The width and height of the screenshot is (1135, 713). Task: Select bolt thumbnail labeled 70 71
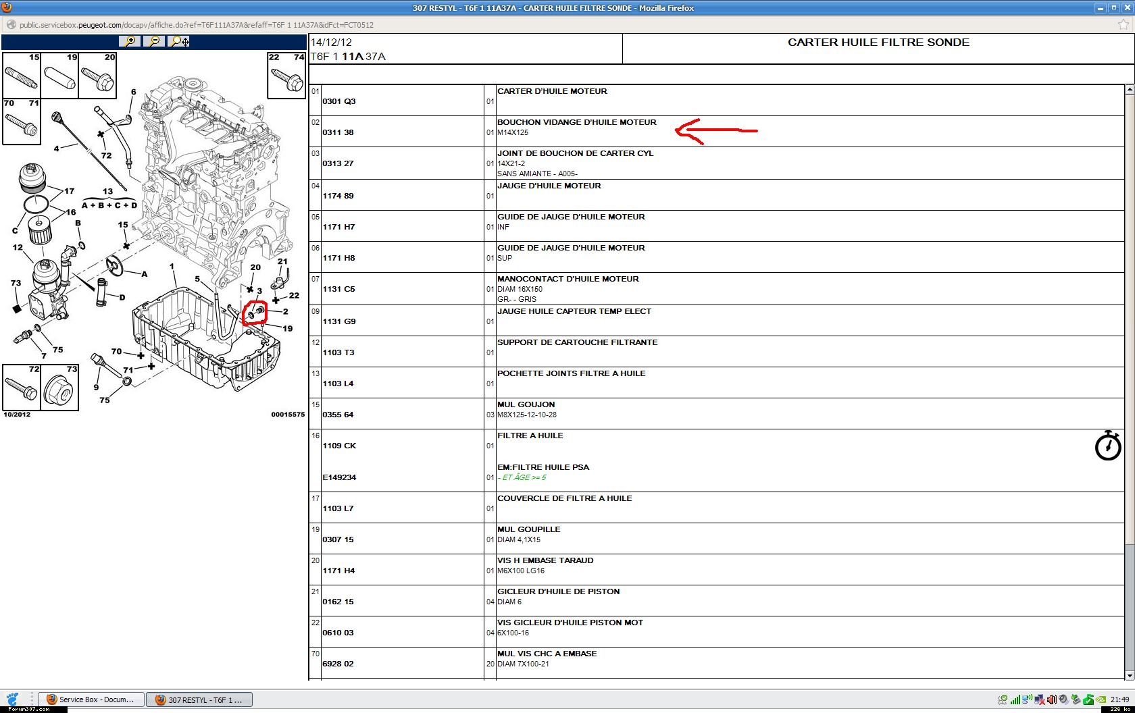(22, 122)
